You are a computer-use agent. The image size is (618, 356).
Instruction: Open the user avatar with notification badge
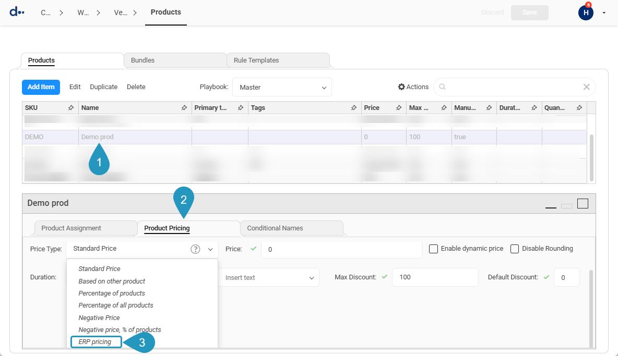(586, 13)
